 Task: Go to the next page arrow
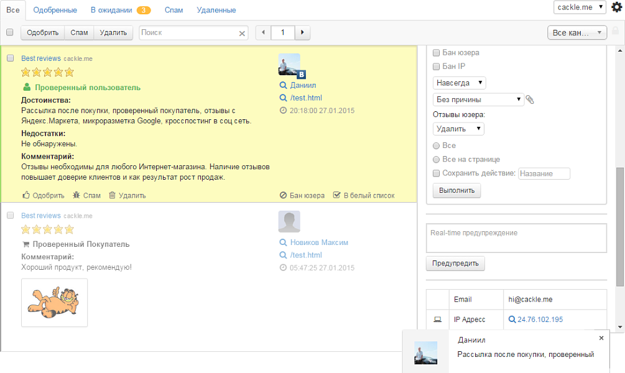(303, 32)
